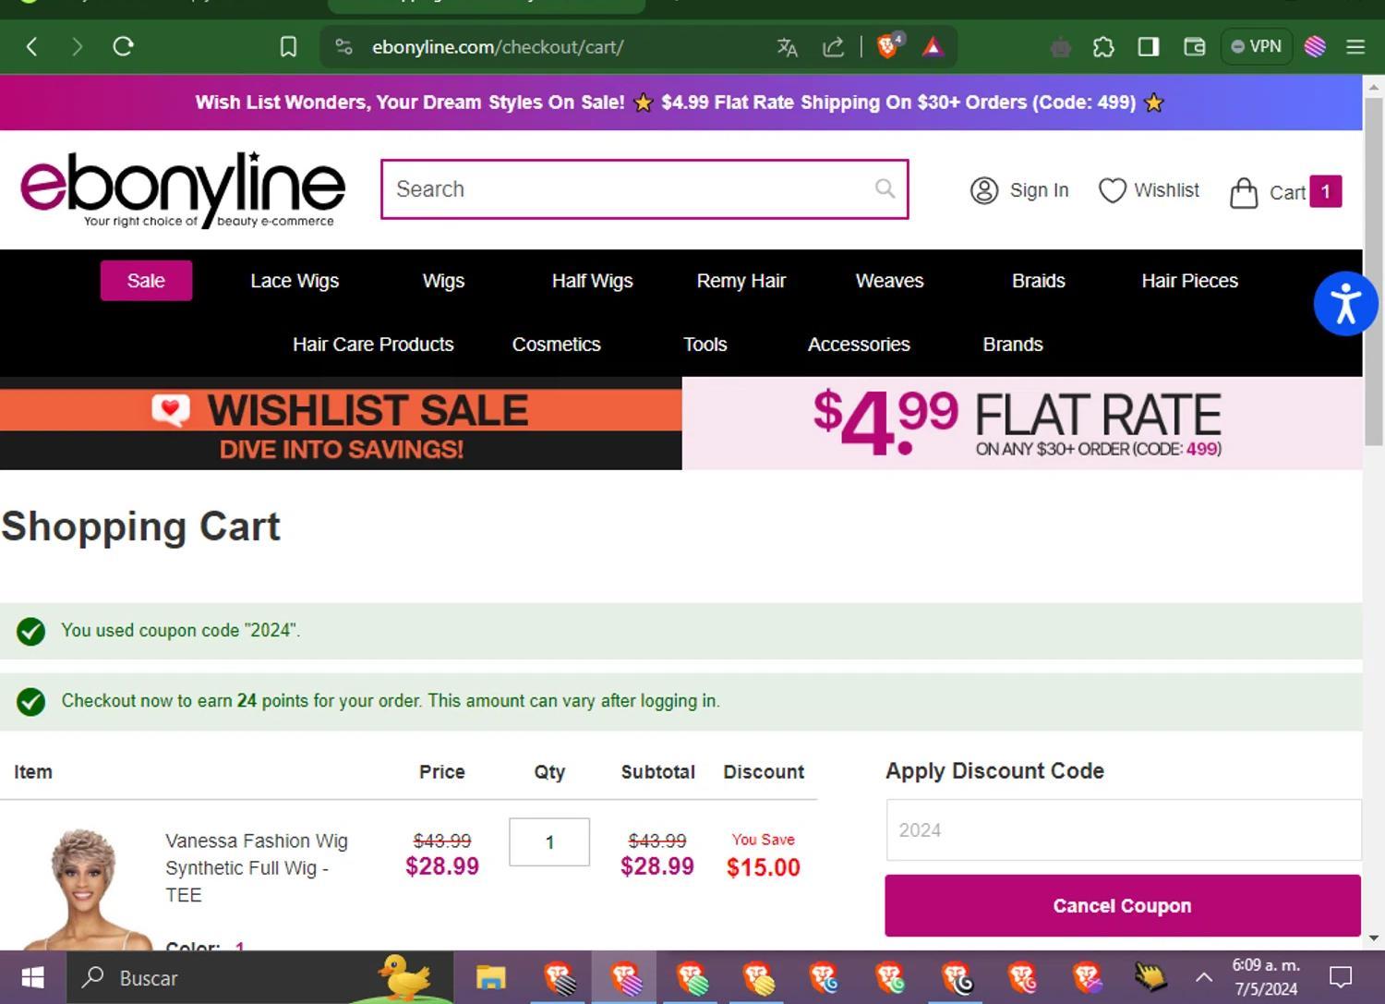This screenshot has width=1385, height=1004.
Task: Click the Sign In user icon
Action: (x=984, y=190)
